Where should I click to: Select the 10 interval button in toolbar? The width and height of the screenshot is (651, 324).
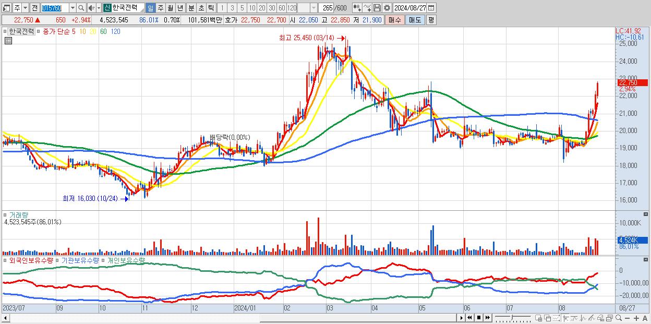pyautogui.click(x=252, y=8)
